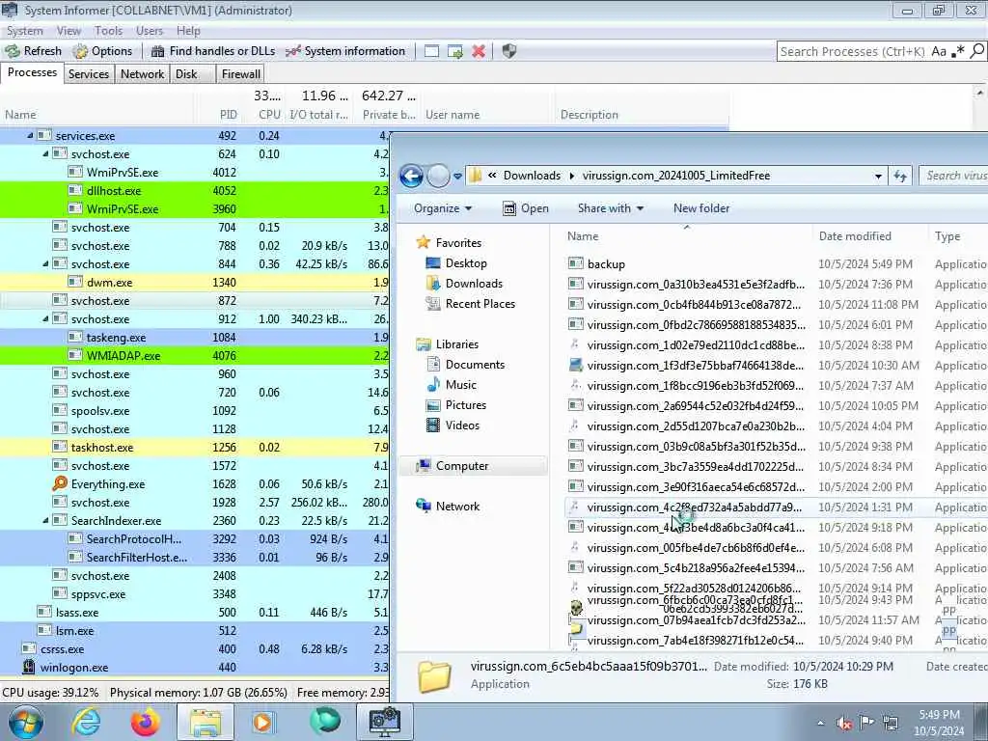Image resolution: width=988 pixels, height=741 pixels.
Task: Click the search magnifier icon in System Informer
Action: click(x=976, y=51)
